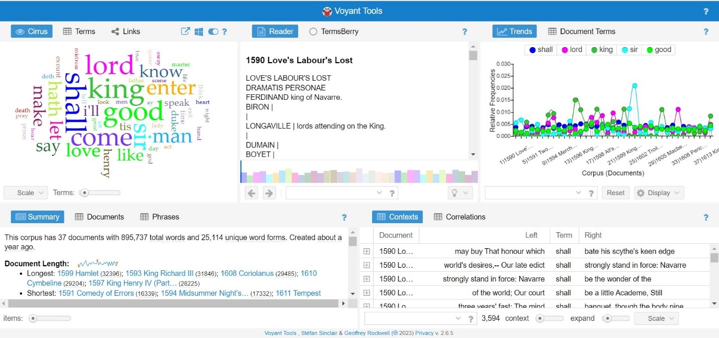Open the lightbulb options in Reader toolbar
This screenshot has width=719, height=338.
[460, 193]
